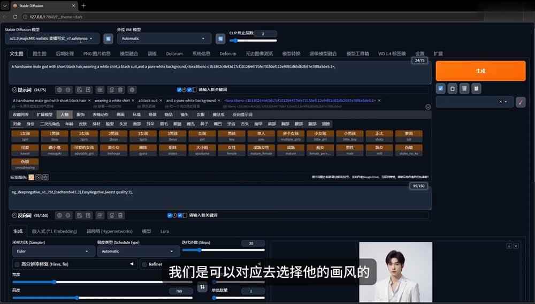Expand the Hires. fix section arrow
535x304 pixels.
(x=132, y=264)
